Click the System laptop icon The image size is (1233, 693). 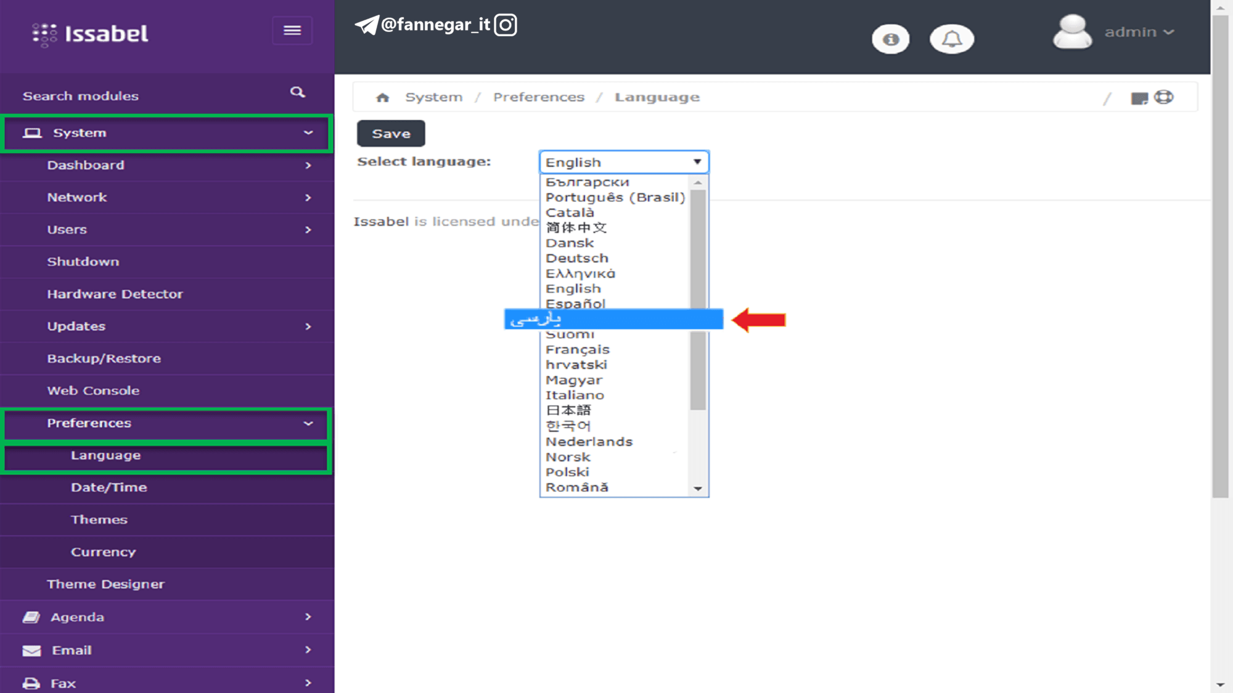tap(32, 133)
